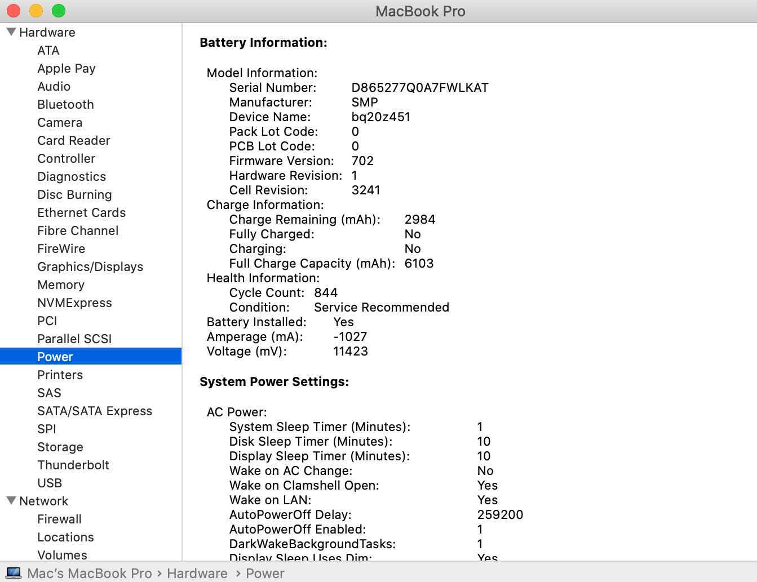Click the serial number D865277Q0A7FWLKAT
Image resolution: width=757 pixels, height=582 pixels.
tap(420, 87)
